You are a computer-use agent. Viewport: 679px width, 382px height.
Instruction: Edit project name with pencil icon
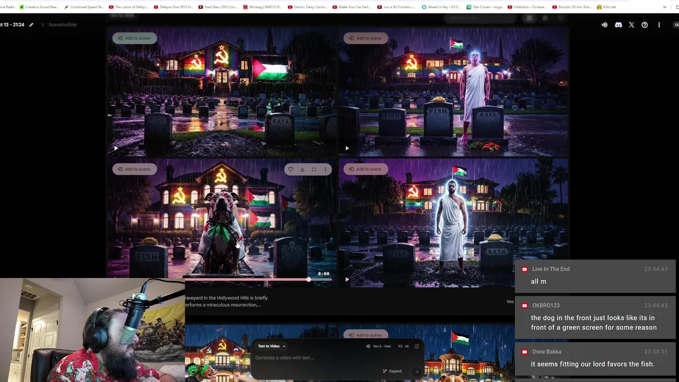31,25
